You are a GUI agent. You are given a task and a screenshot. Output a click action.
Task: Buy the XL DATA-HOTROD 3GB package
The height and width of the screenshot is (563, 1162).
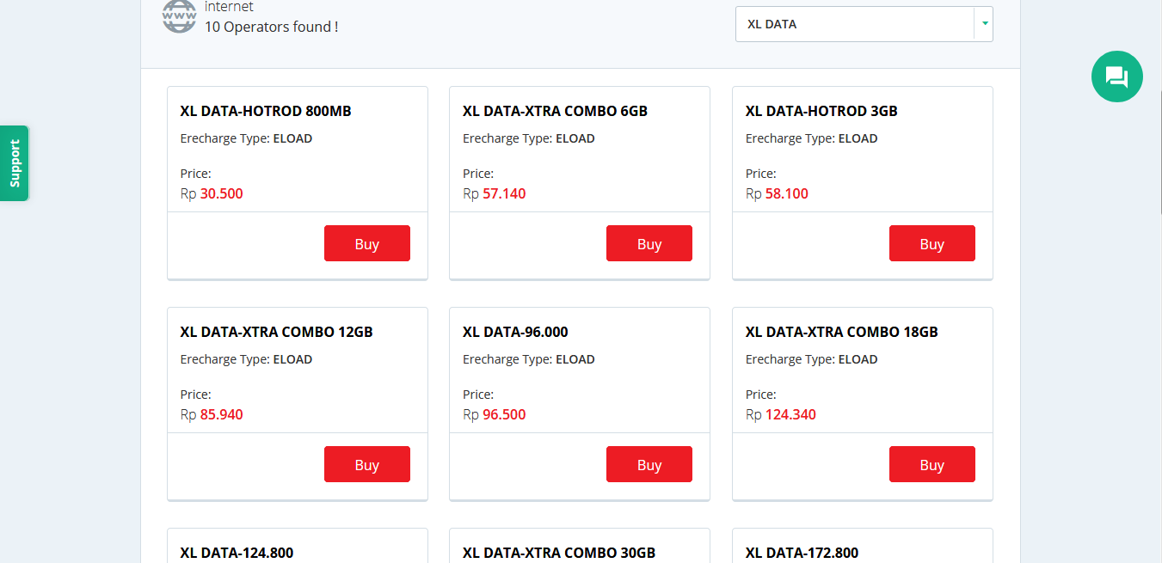[931, 243]
